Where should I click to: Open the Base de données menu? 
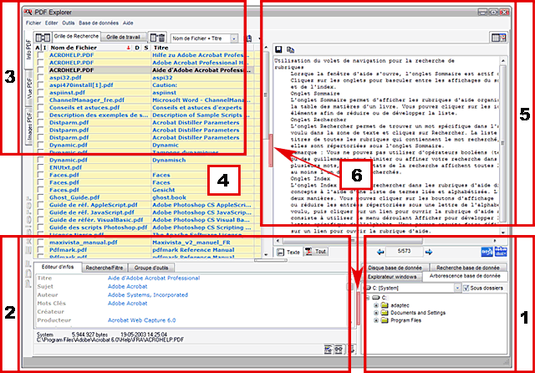(x=99, y=23)
